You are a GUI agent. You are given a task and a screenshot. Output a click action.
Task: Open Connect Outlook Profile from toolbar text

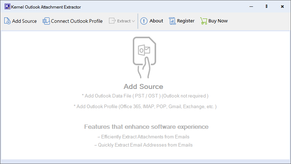point(77,21)
